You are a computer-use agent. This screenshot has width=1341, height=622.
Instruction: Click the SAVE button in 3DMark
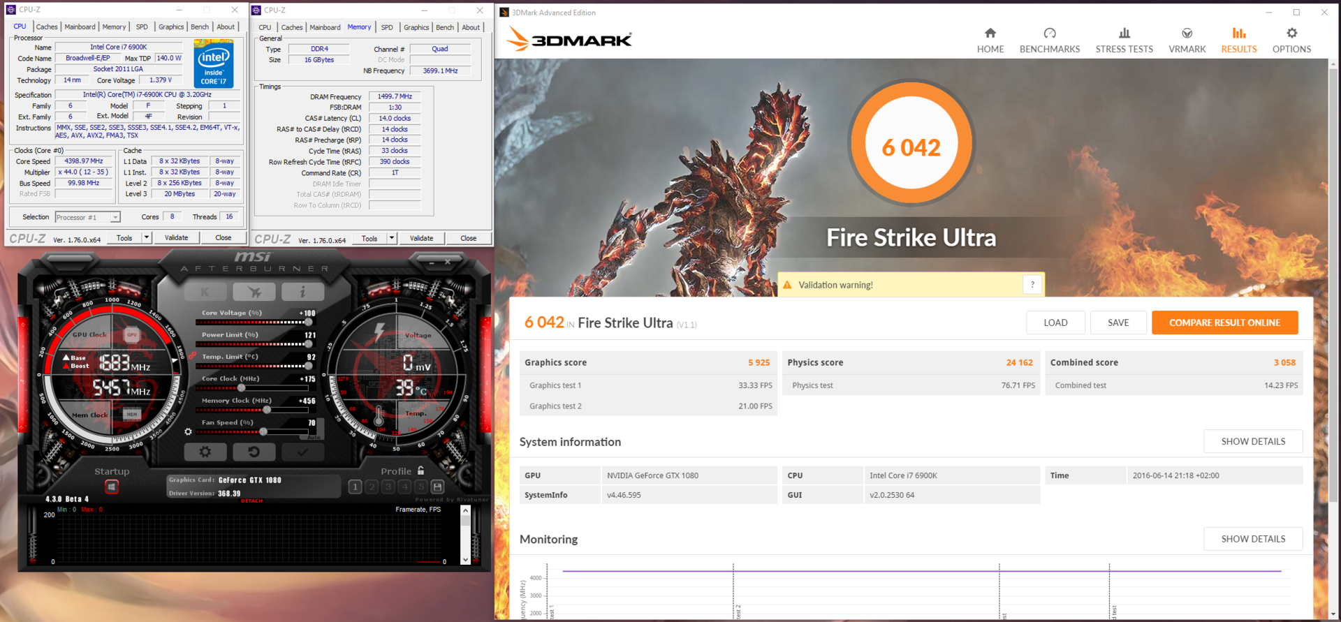click(1118, 323)
